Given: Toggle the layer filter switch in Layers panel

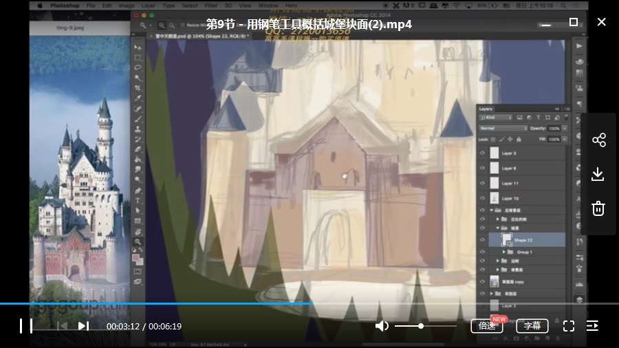Looking at the screenshot, I should tap(567, 118).
